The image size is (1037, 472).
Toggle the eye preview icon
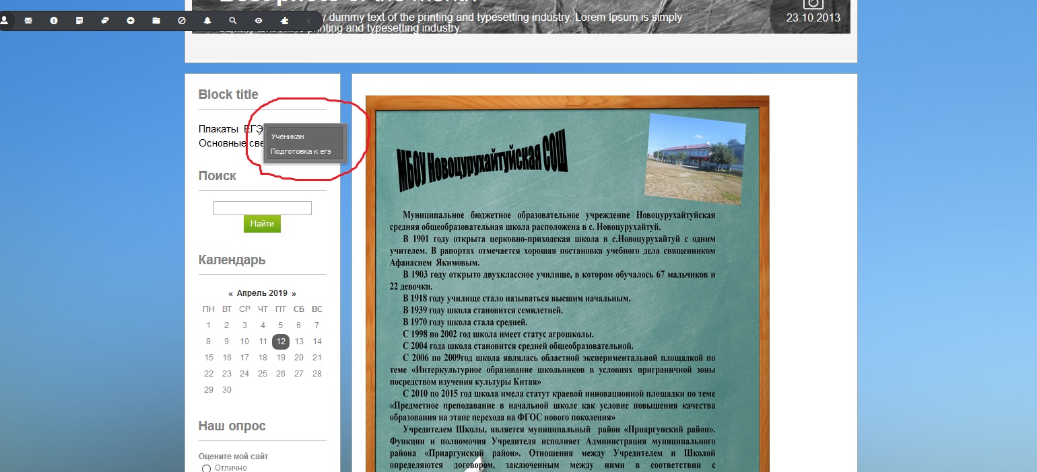[259, 21]
